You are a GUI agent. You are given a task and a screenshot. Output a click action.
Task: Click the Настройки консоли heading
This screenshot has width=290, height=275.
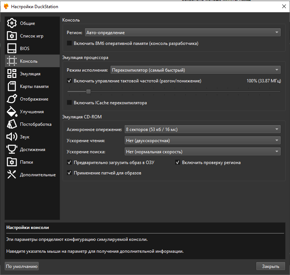coord(27,227)
